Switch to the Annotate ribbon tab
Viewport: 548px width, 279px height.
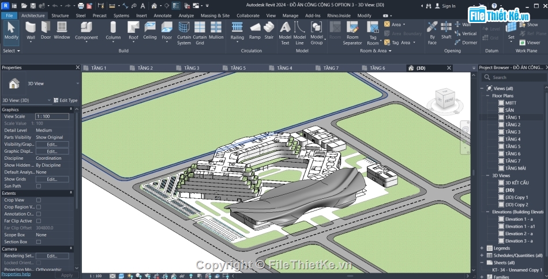pos(163,16)
